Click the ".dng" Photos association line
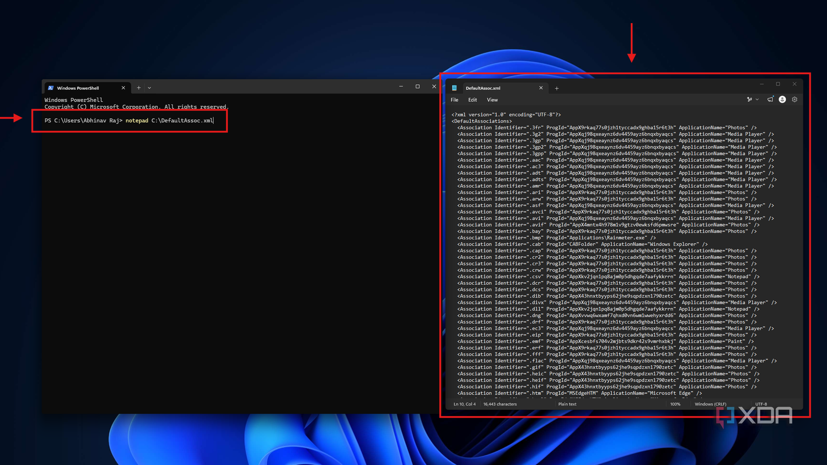Image resolution: width=827 pixels, height=465 pixels. coord(607,316)
